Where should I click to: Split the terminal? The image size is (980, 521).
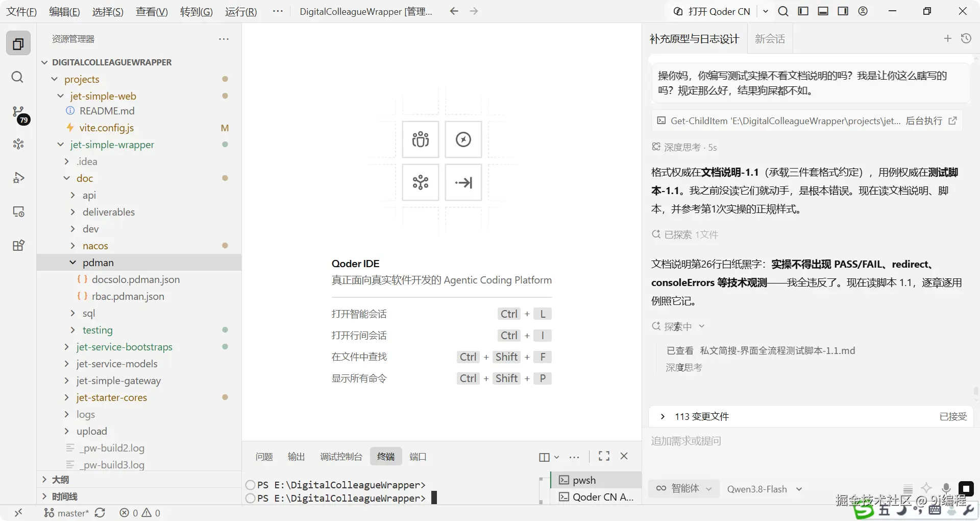tap(544, 457)
